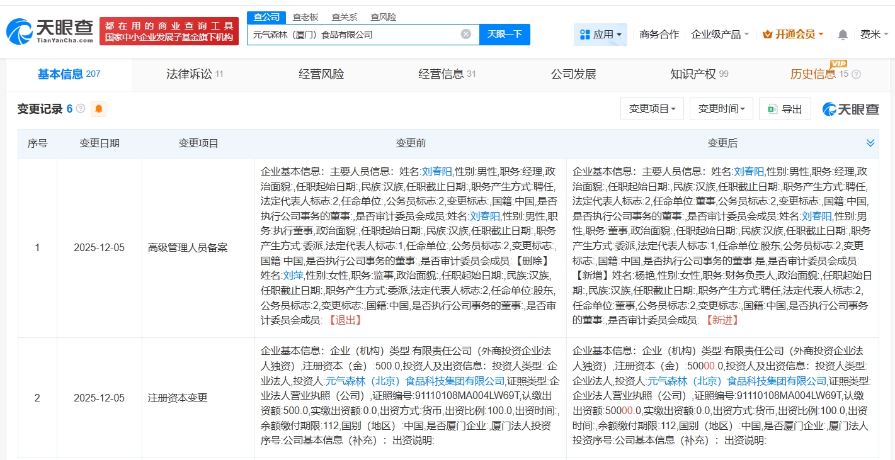Select the 查老板 search tab
This screenshot has width=895, height=460.
(x=305, y=17)
